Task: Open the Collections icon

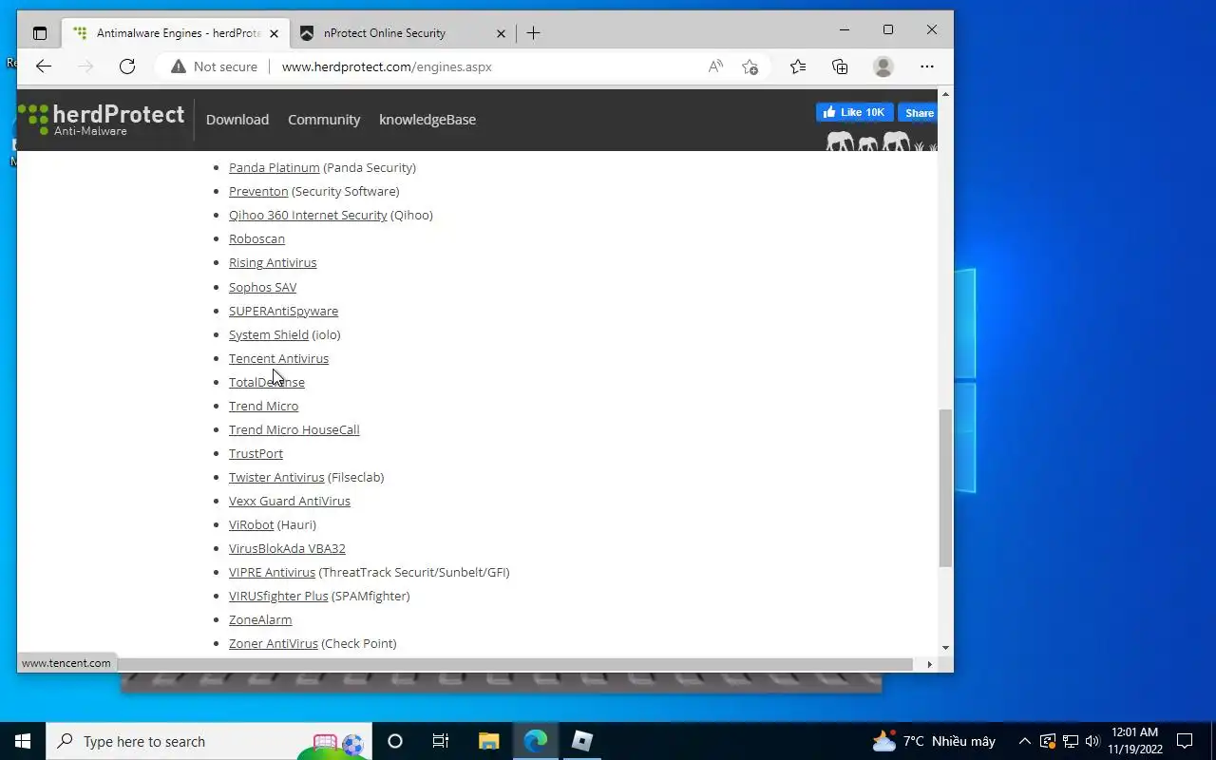Action: pyautogui.click(x=840, y=66)
